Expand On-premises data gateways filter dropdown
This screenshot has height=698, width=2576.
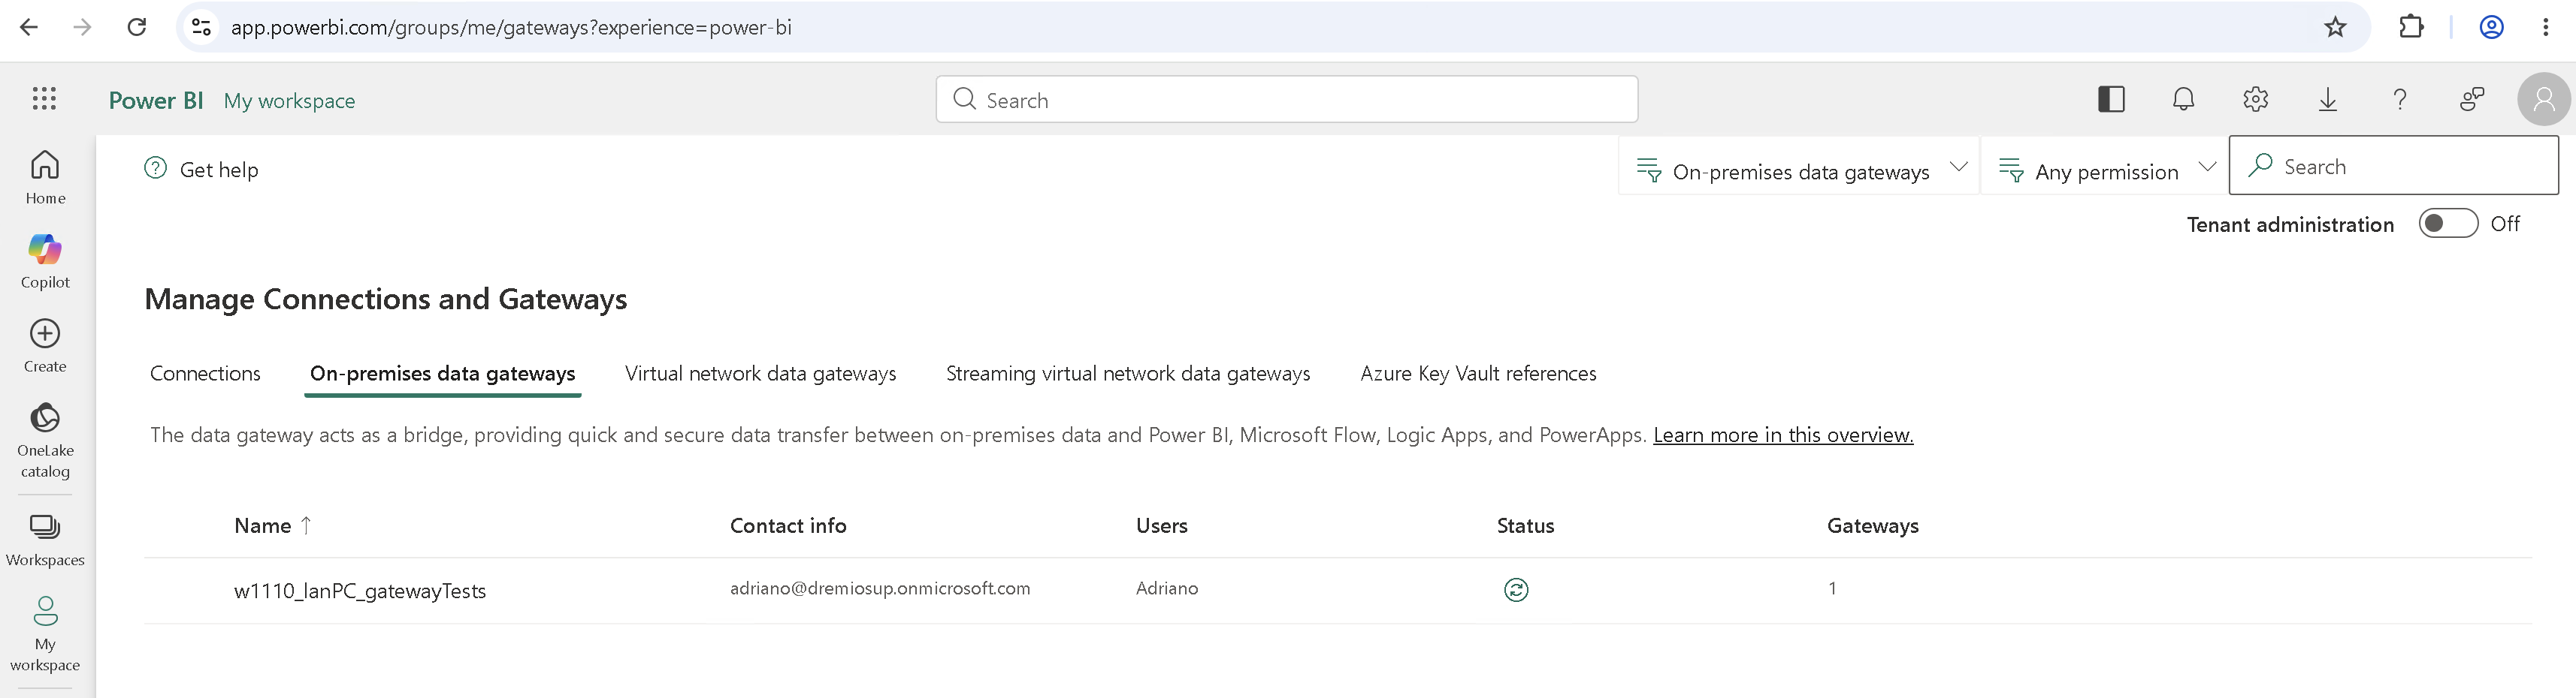1800,167
